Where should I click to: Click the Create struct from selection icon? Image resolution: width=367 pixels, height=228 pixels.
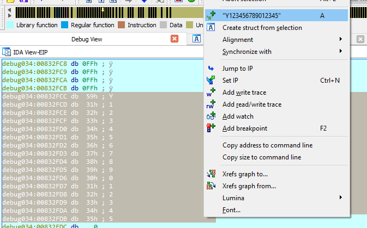tap(212, 28)
